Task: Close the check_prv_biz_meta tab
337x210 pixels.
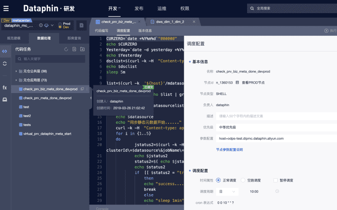Action: click(139, 22)
